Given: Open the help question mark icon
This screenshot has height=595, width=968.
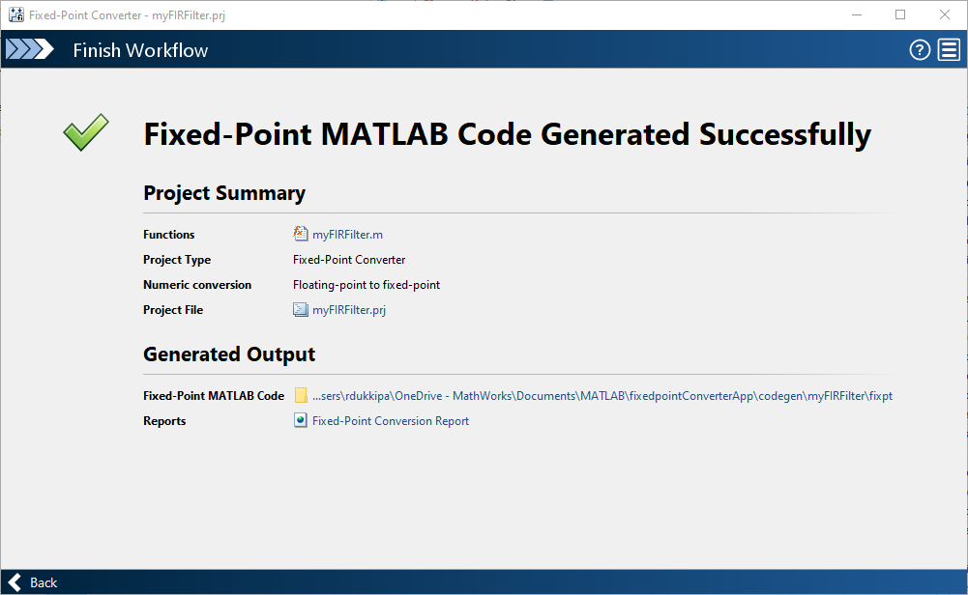Looking at the screenshot, I should pyautogui.click(x=920, y=50).
